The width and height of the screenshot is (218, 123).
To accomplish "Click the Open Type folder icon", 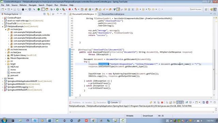I will click(x=96, y=9).
